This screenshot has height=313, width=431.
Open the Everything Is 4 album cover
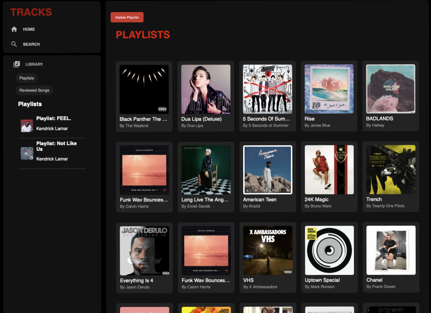pos(144,251)
